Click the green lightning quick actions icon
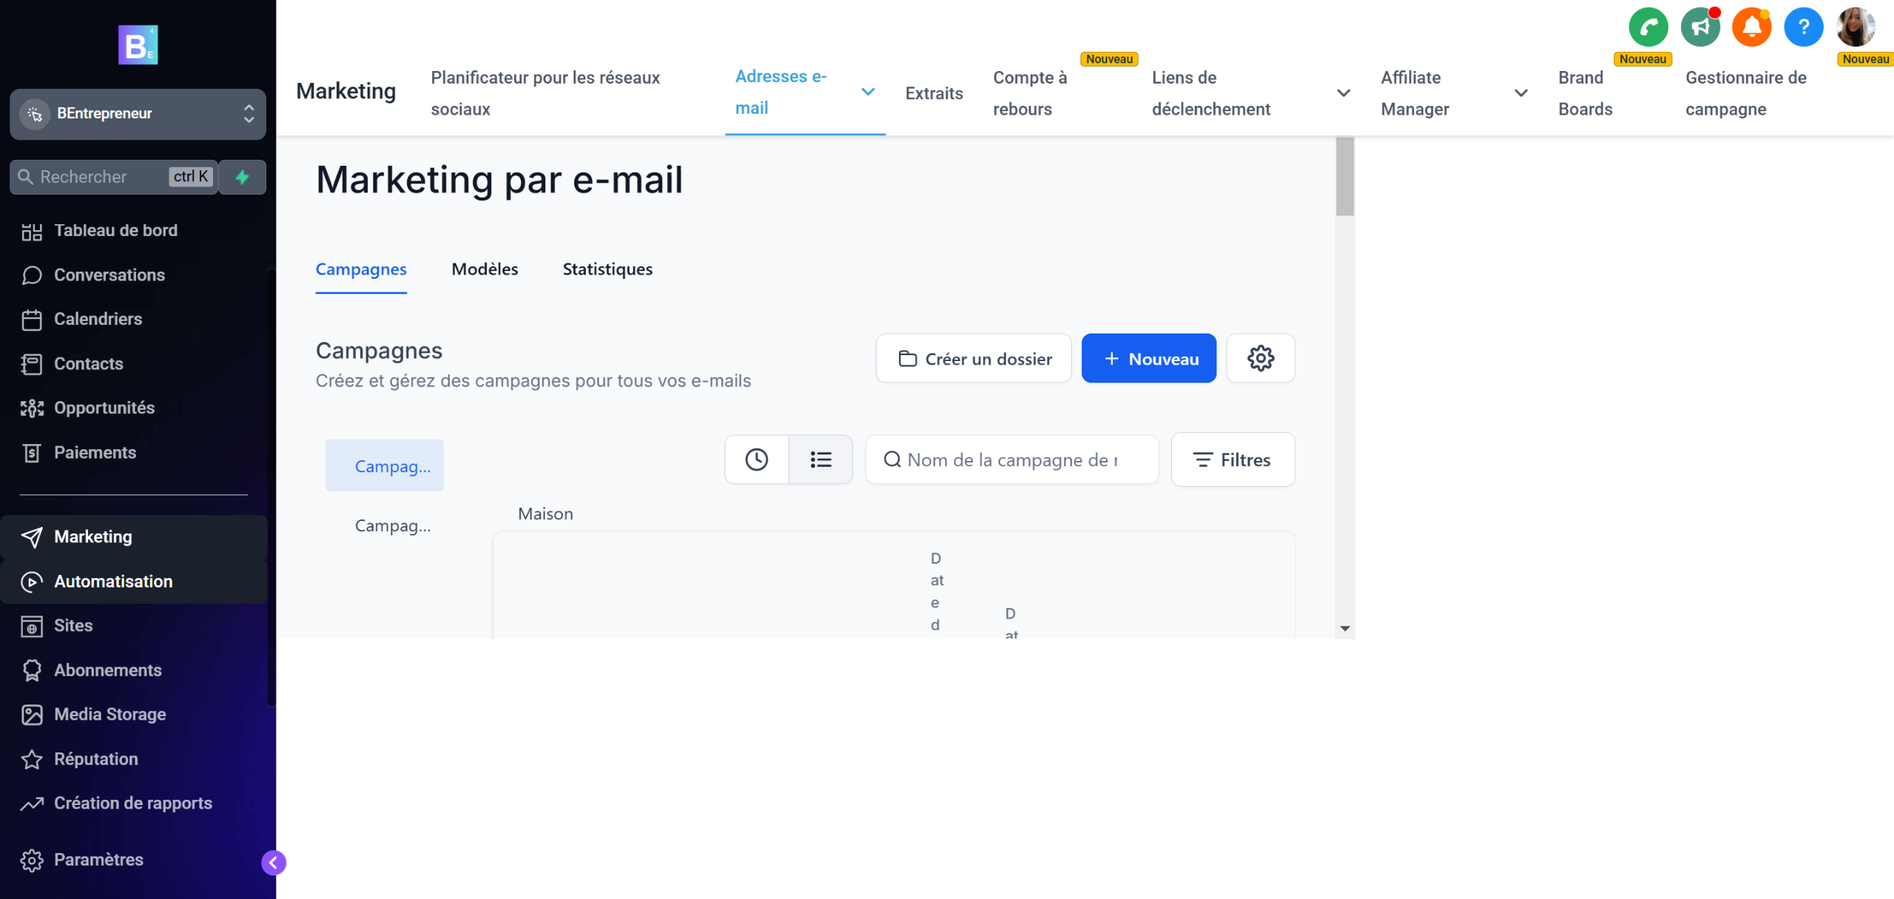Image resolution: width=1894 pixels, height=899 pixels. [x=242, y=177]
